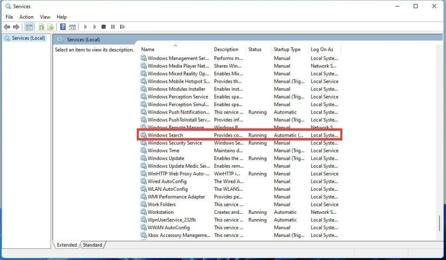This screenshot has width=446, height=260.
Task: Open the View menu
Action: (45, 17)
